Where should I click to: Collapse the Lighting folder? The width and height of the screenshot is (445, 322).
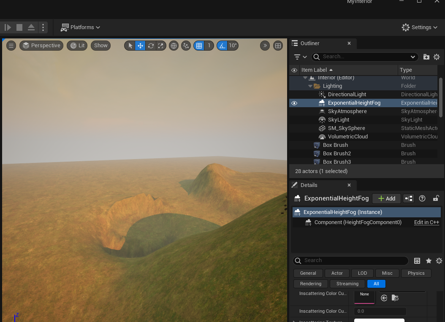click(310, 86)
